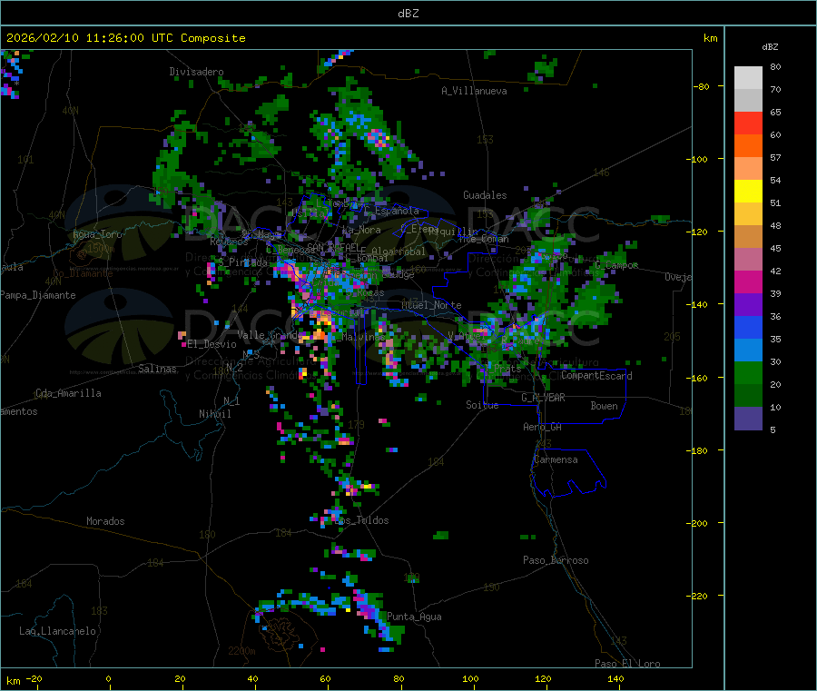Viewport: 817px width, 691px height.
Task: Click the Carmensa place label
Action: tap(556, 459)
